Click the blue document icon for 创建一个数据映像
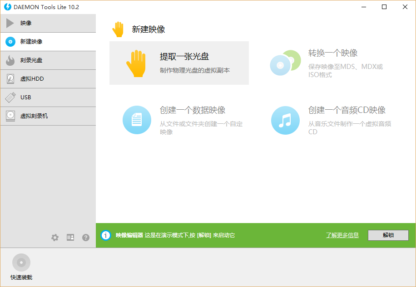The height and width of the screenshot is (287, 416). pos(137,120)
